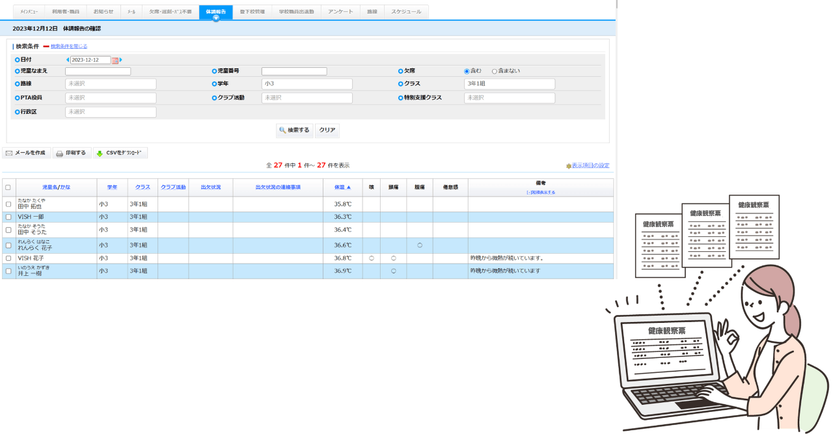Viewport: 833px width, 436px height.
Task: Tick the checkbox for 田中 拓也
Action: pos(8,204)
